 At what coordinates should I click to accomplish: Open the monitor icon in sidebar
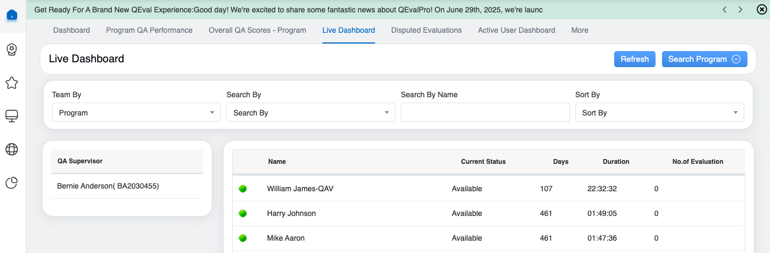(12, 116)
